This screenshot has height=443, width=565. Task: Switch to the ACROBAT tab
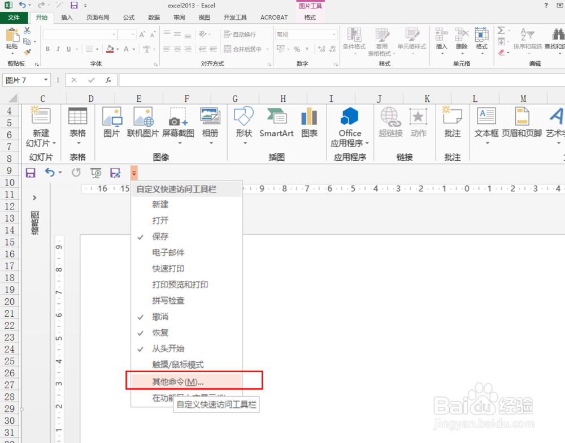(x=274, y=18)
